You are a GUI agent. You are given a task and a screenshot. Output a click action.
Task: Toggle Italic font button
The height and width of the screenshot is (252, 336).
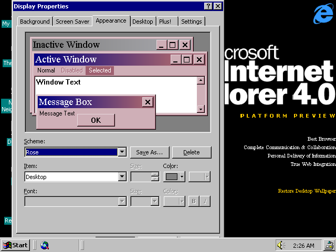tap(205, 202)
